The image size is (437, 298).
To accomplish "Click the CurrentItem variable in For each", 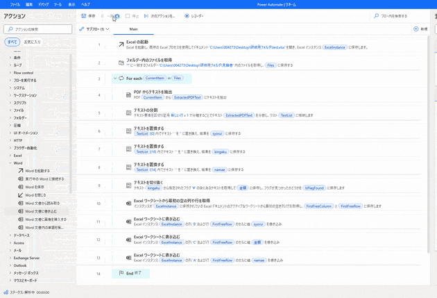I will click(155, 78).
